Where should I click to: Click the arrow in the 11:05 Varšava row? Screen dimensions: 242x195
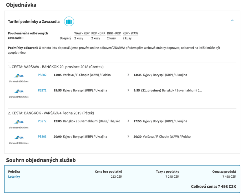pyautogui.click(x=128, y=75)
